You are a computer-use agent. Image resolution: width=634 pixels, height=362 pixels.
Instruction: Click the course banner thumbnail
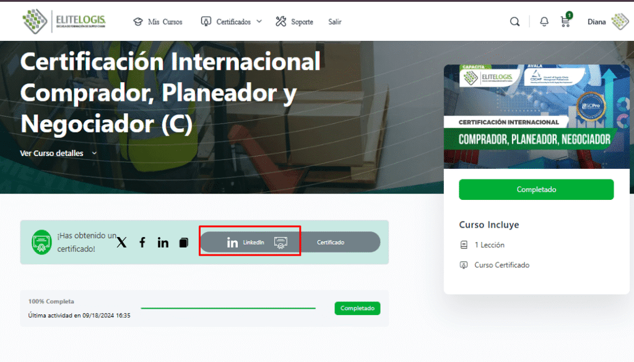[x=537, y=116]
